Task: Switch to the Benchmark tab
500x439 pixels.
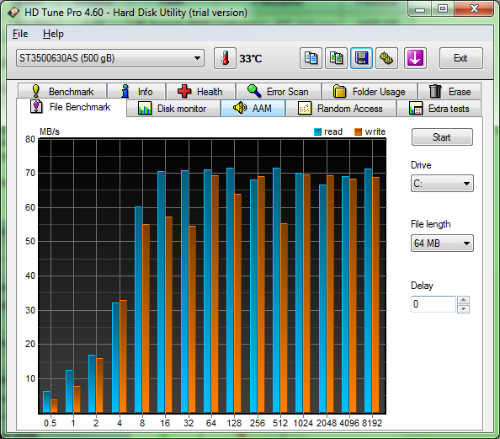Action: click(62, 91)
